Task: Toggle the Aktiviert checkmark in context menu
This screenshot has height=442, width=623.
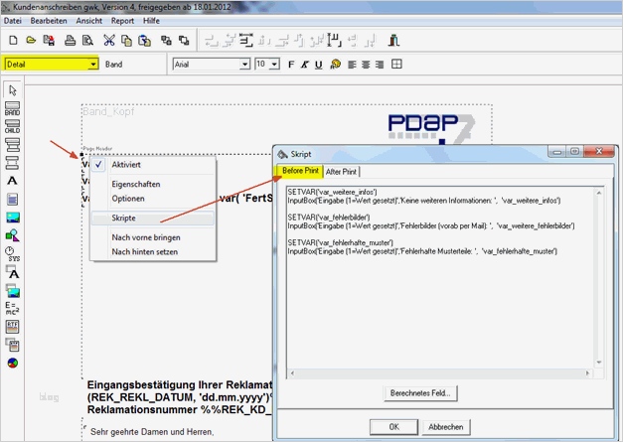Action: tap(99, 165)
